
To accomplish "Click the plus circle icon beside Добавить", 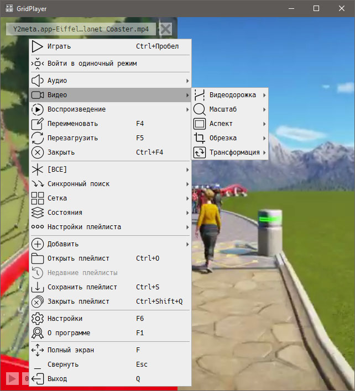I will coord(38,244).
